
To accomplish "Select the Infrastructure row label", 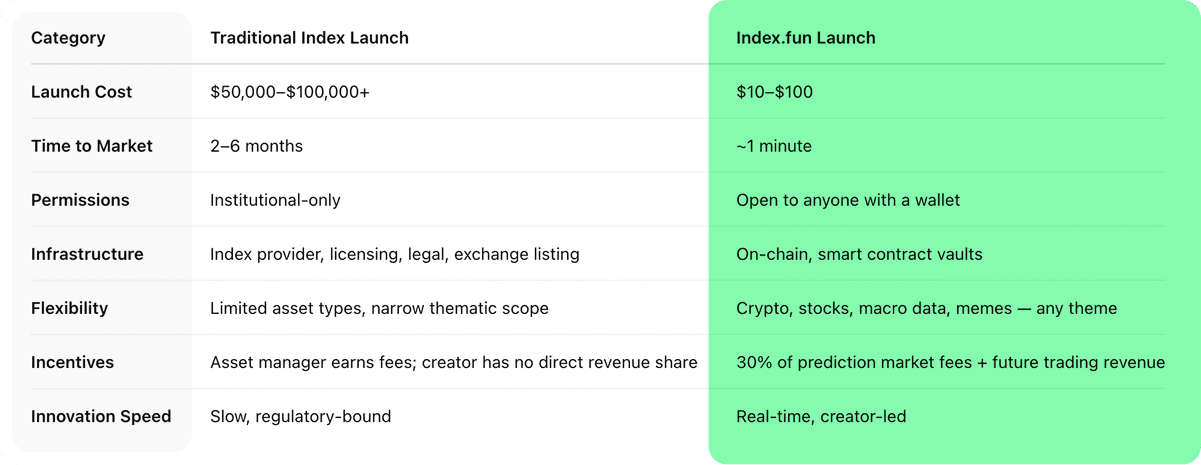I will 87,254.
